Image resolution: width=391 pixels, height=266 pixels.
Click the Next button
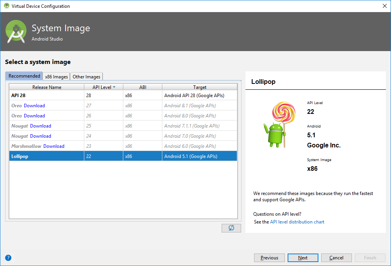(x=302, y=257)
